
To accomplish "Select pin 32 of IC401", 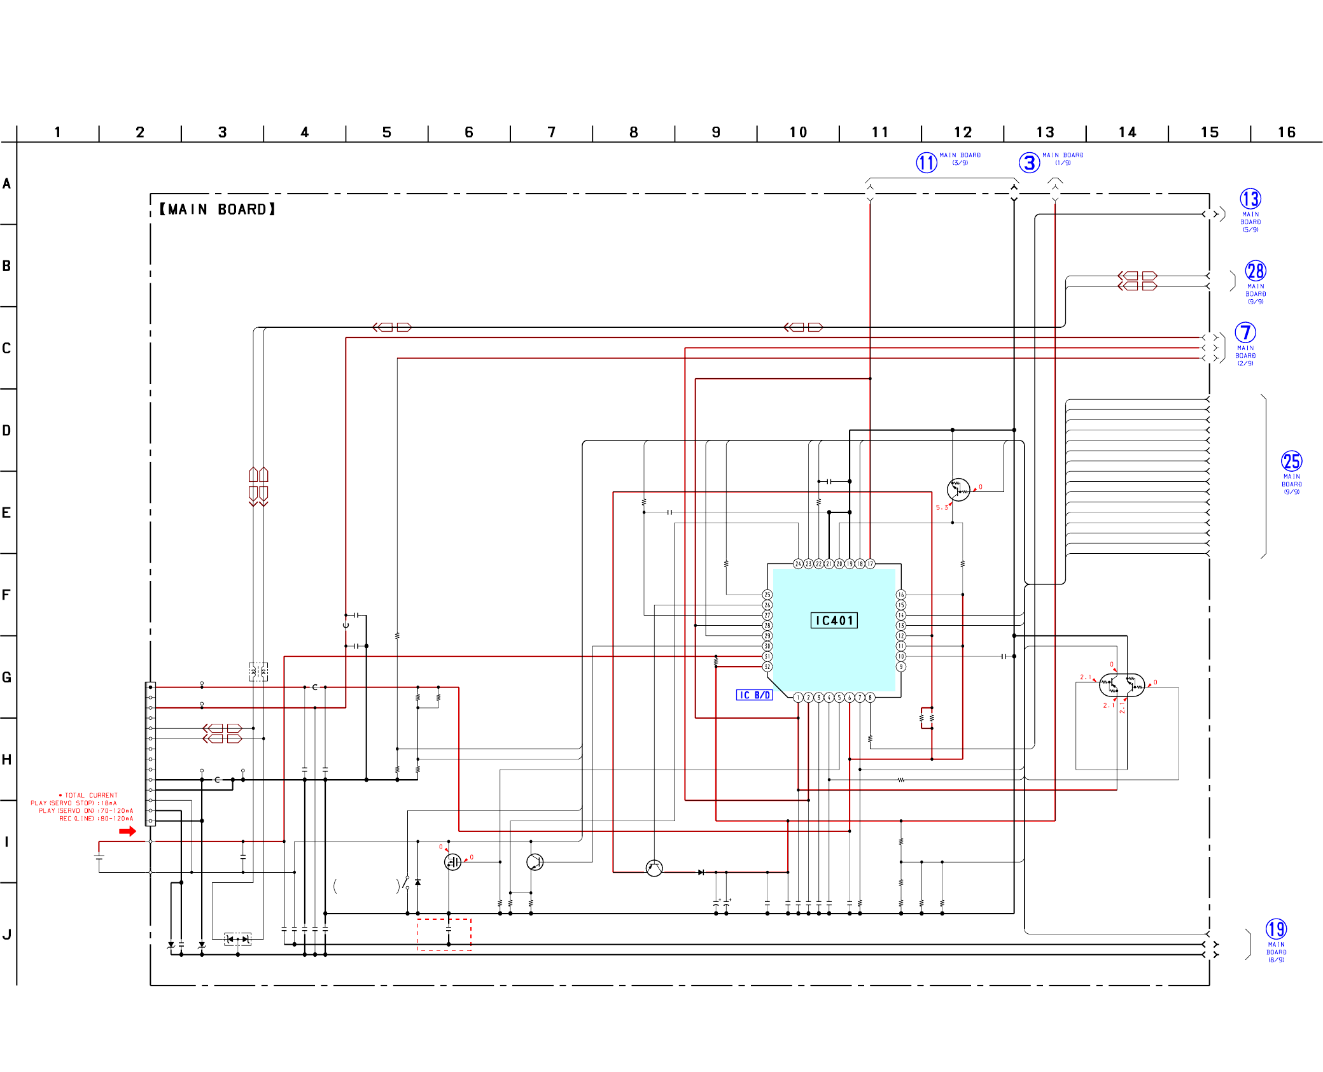I will 767,666.
